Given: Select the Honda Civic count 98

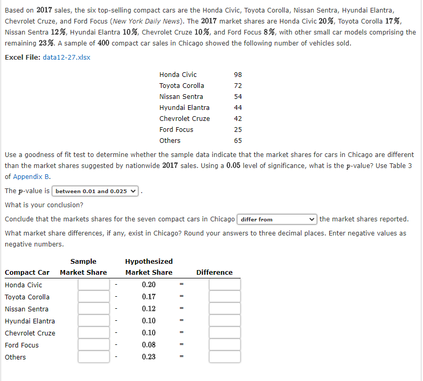Looking at the screenshot, I should 237,75.
